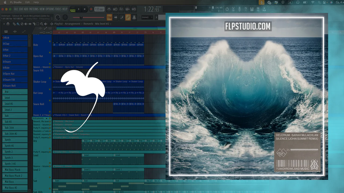Click the metronome icon
Screen dimensions: 344x193
click(x=109, y=9)
